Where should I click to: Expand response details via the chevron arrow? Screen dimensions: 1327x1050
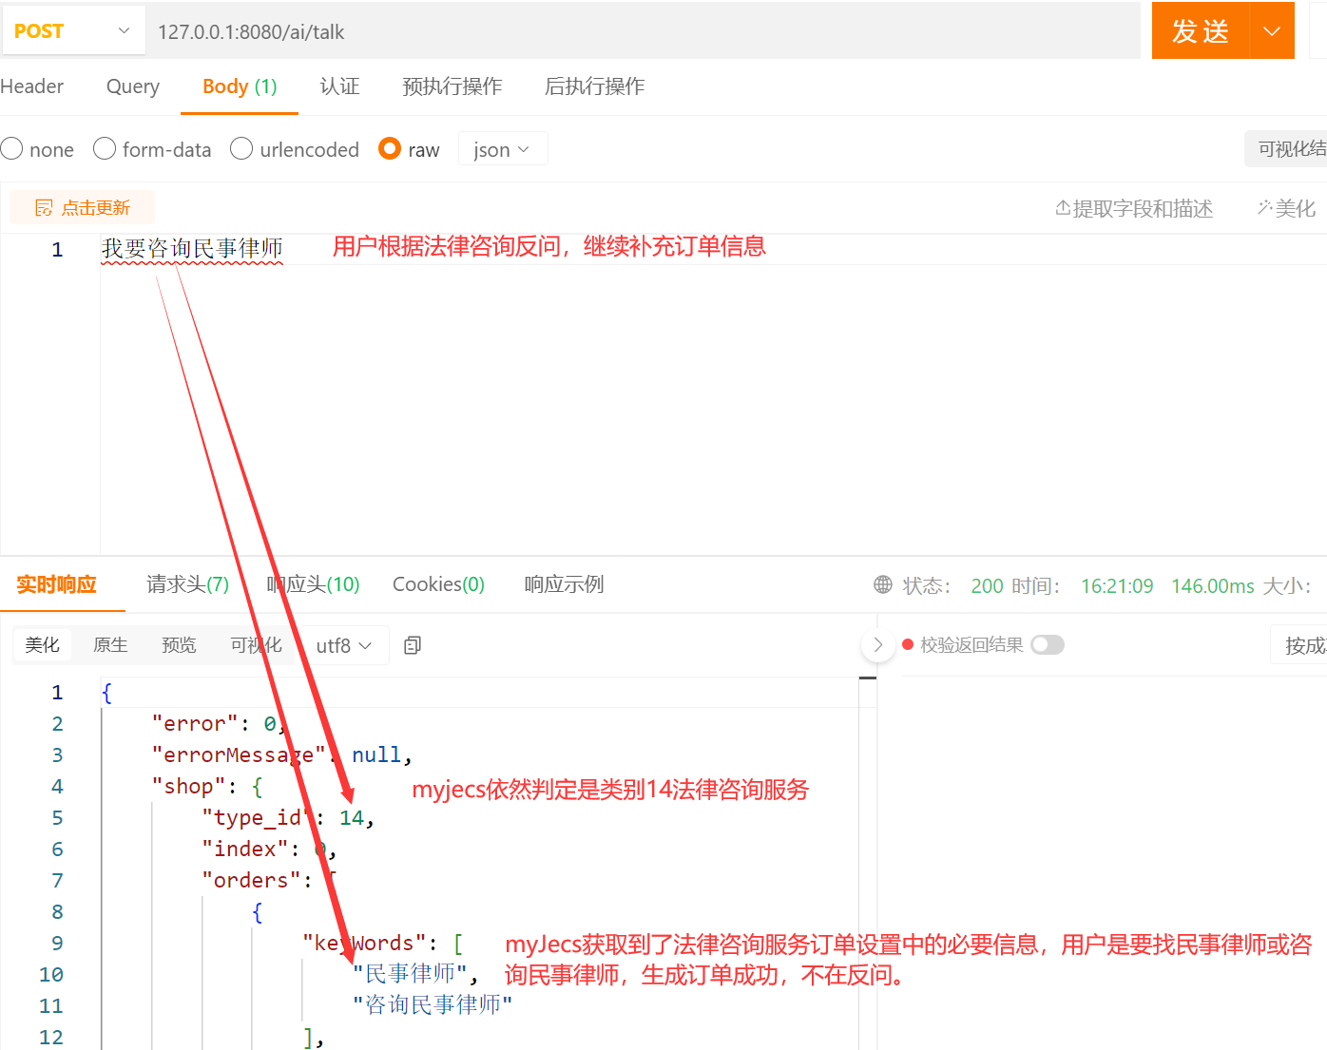click(x=876, y=644)
